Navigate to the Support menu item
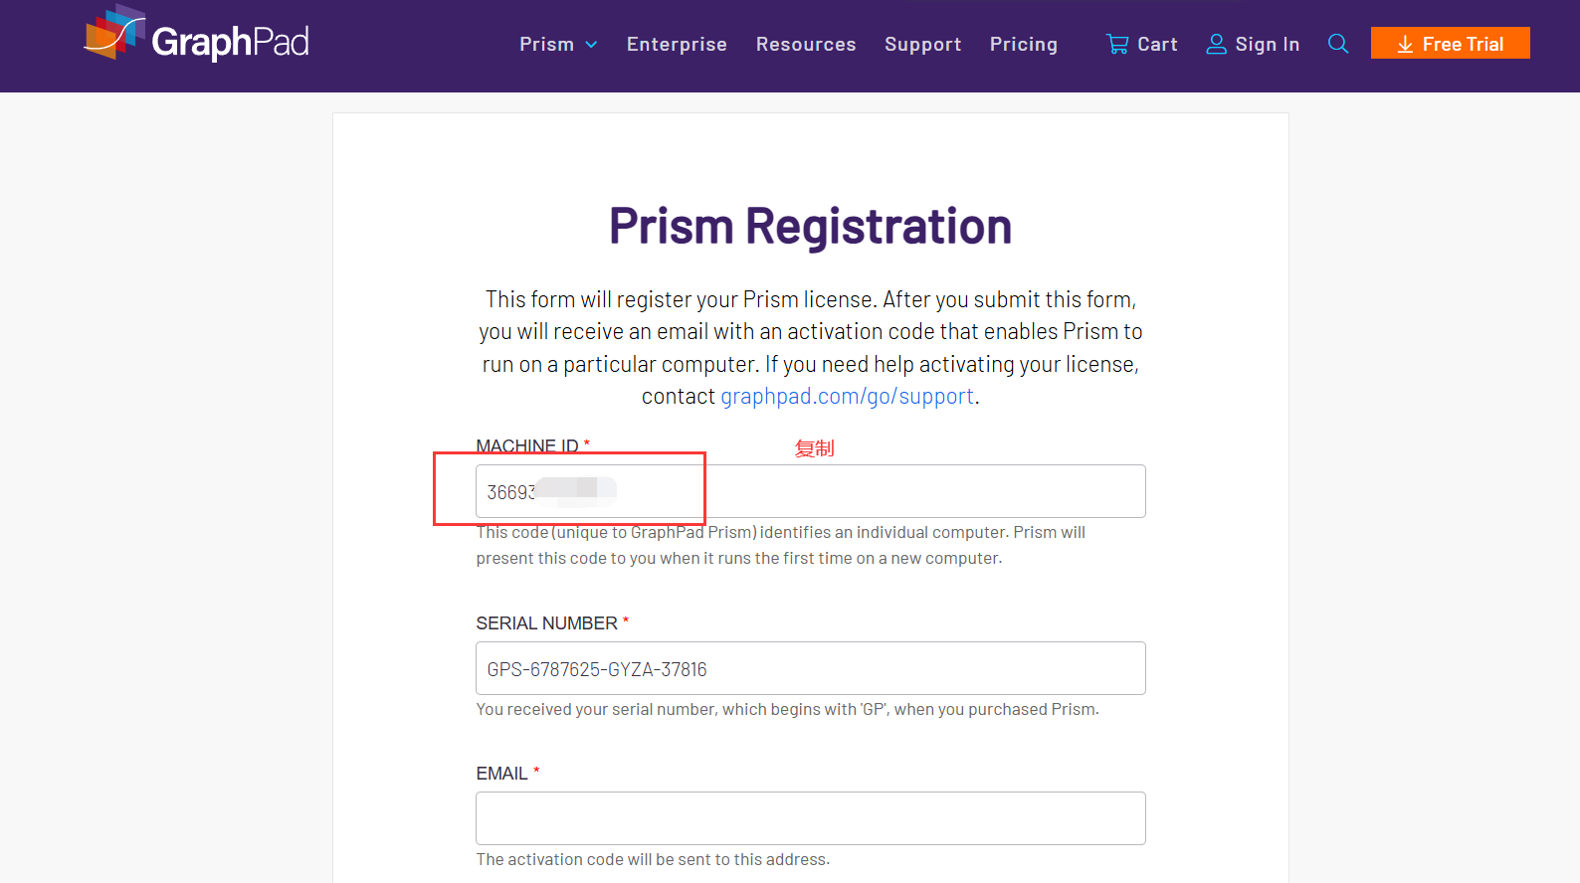 point(922,45)
